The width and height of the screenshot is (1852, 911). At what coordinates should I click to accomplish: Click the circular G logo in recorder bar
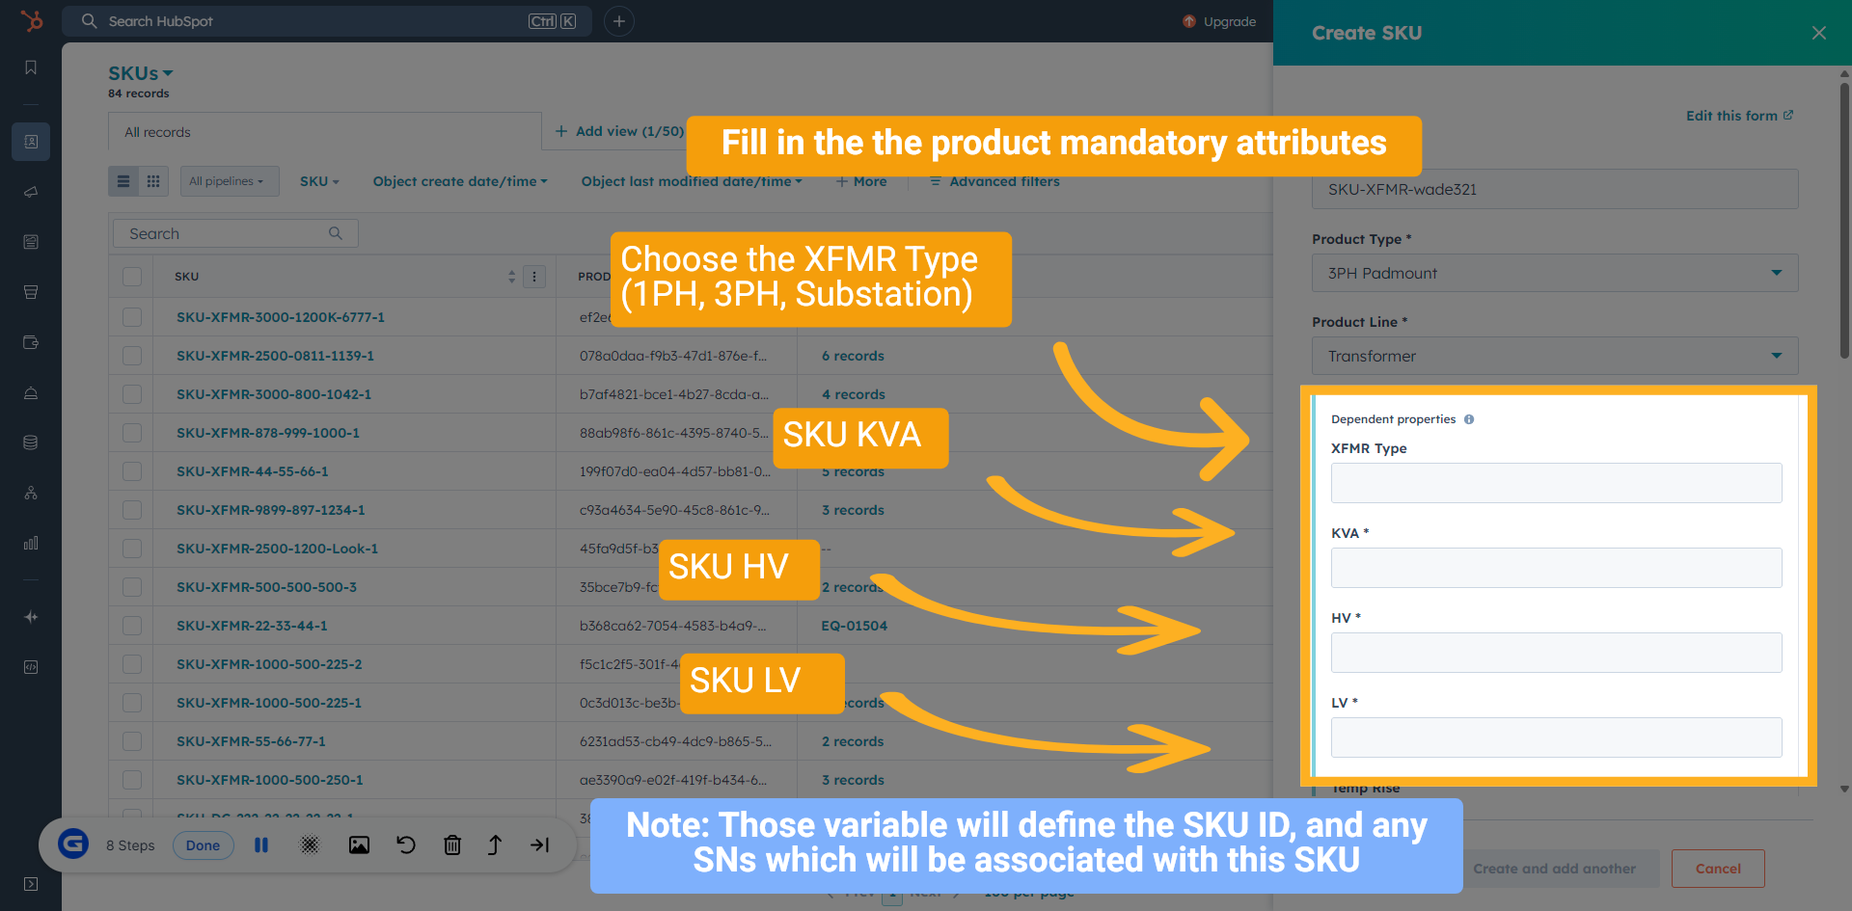(73, 844)
